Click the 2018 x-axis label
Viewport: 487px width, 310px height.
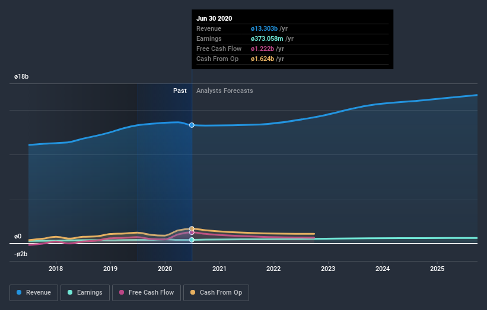[x=56, y=269]
